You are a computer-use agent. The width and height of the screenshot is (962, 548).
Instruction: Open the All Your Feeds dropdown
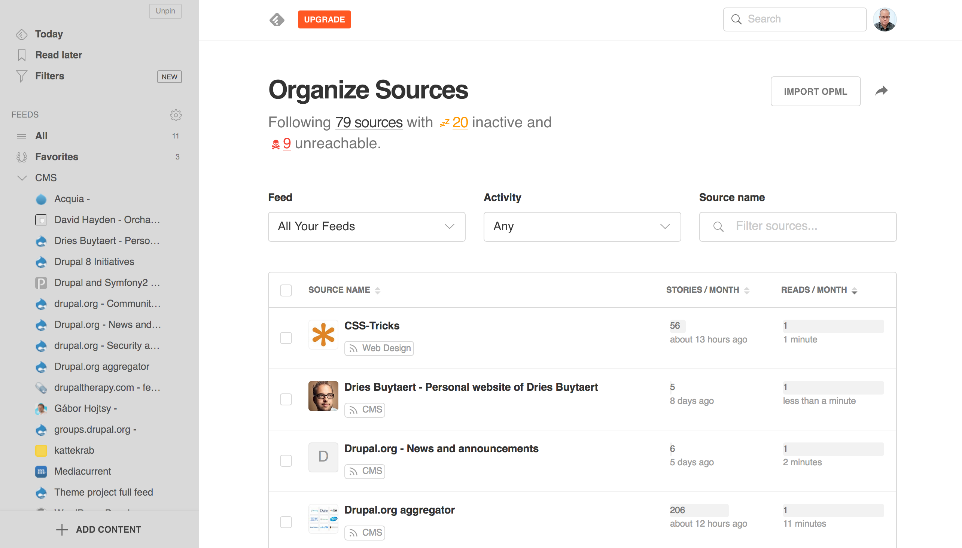pos(366,227)
